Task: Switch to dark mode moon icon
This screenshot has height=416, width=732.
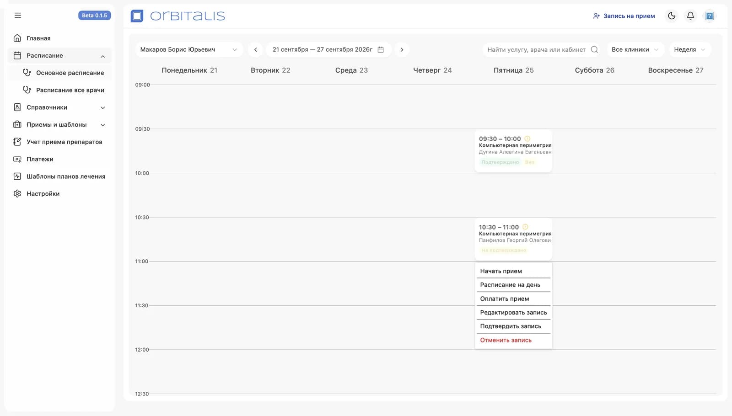Action: point(672,16)
